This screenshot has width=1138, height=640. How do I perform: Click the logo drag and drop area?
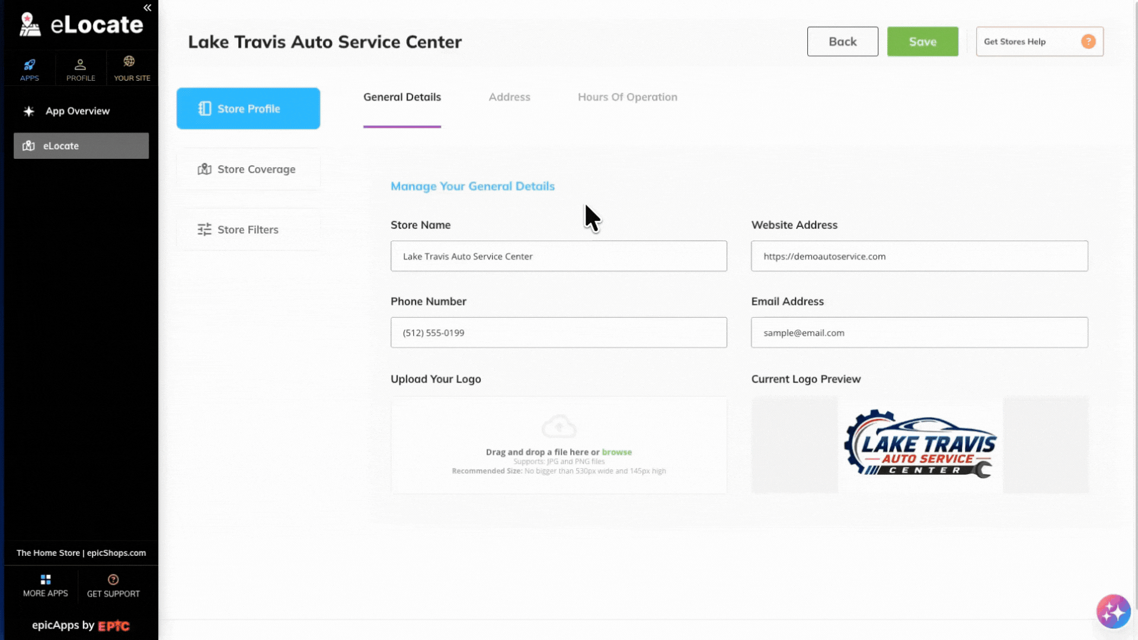coord(559,445)
